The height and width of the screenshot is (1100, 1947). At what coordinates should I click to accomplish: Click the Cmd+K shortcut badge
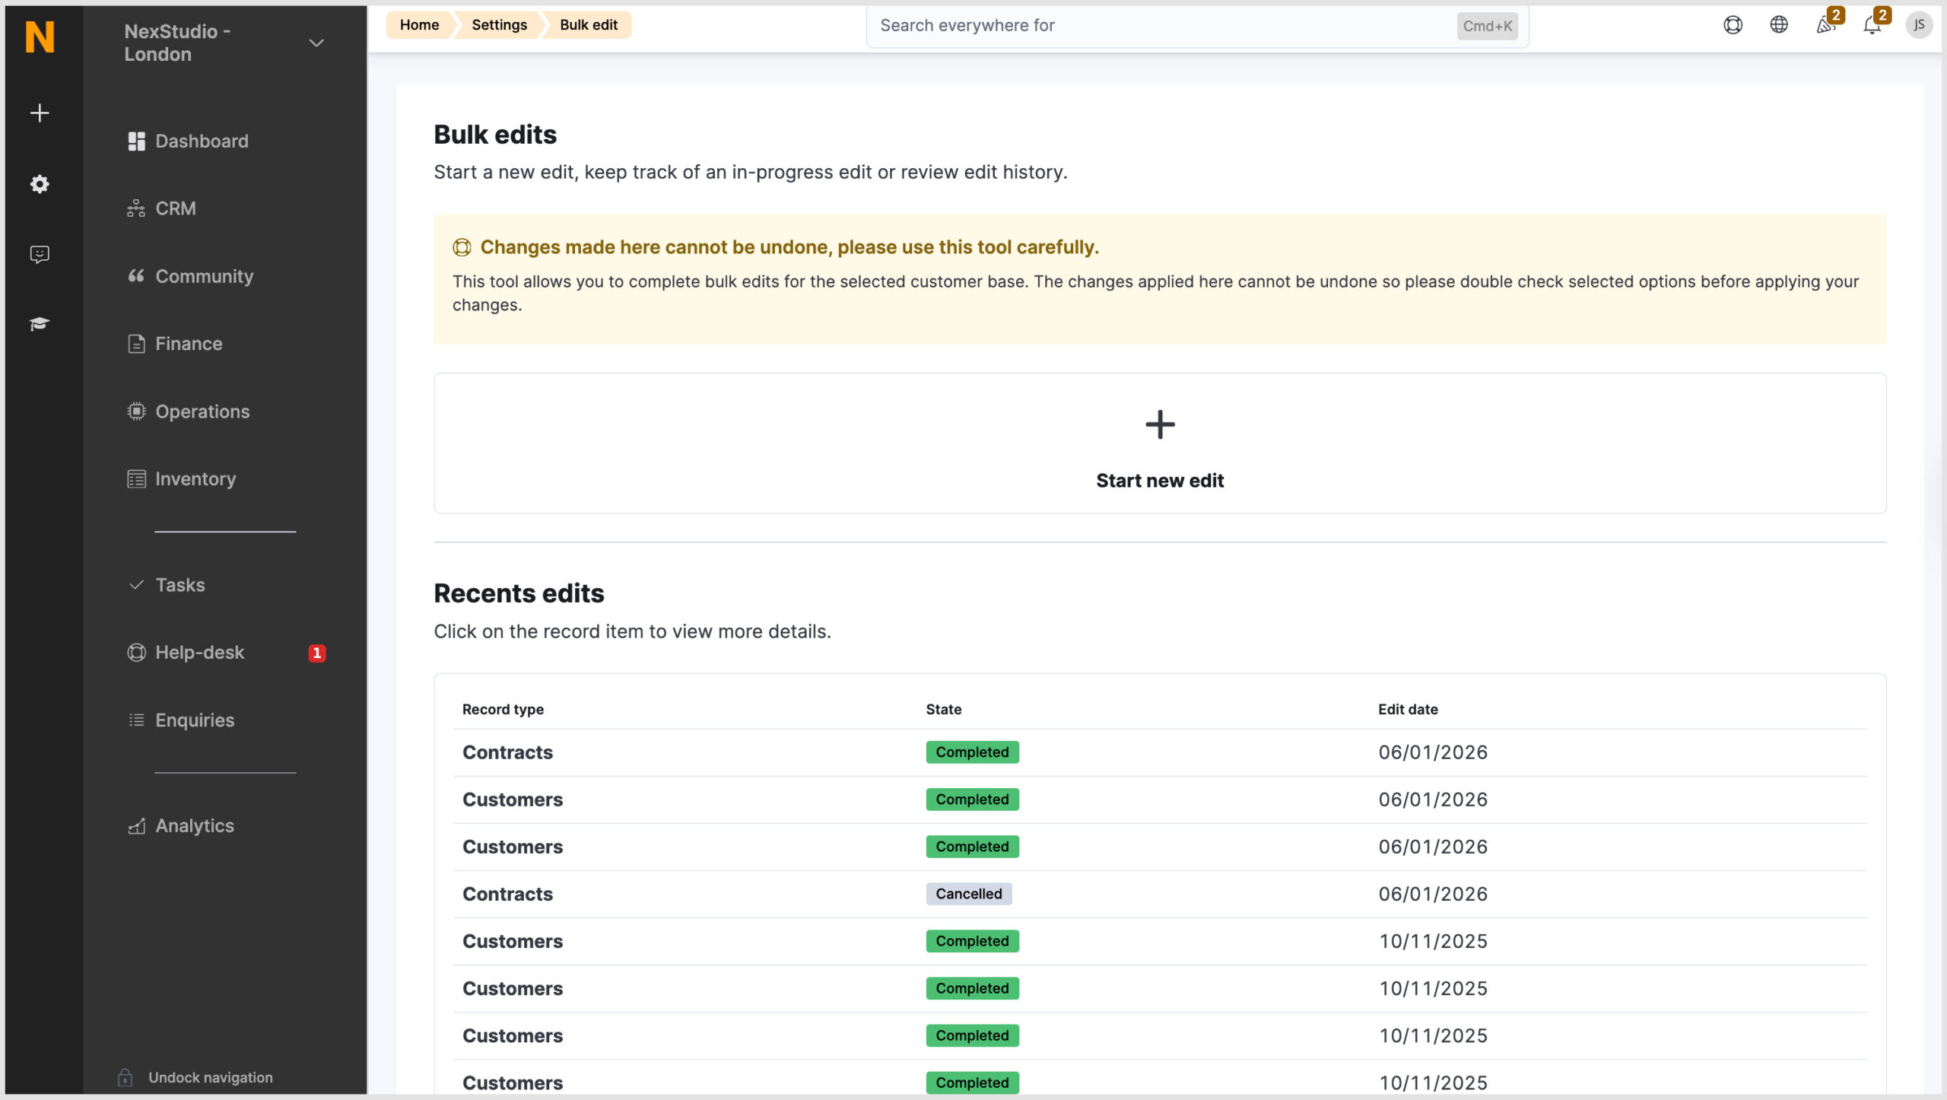coord(1488,26)
